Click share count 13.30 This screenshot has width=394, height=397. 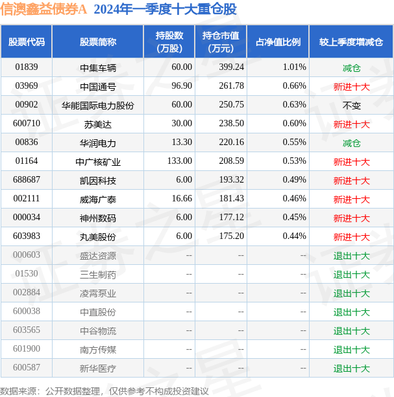tap(182, 142)
